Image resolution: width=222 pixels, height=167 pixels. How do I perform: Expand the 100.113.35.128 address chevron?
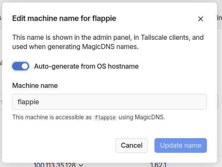[x=81, y=165]
